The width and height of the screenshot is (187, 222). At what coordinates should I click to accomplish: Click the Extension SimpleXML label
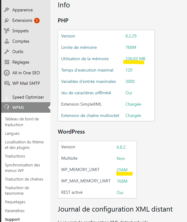(81, 104)
